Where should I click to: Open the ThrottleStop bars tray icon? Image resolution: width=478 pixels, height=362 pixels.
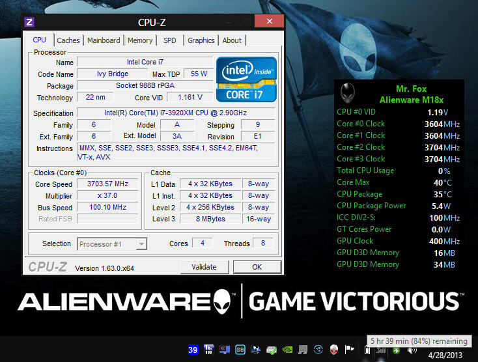[x=208, y=350]
